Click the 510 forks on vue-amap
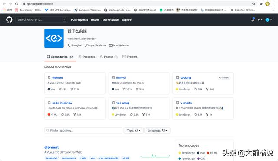Screen dimensions: 278x161 [x=146, y=115]
